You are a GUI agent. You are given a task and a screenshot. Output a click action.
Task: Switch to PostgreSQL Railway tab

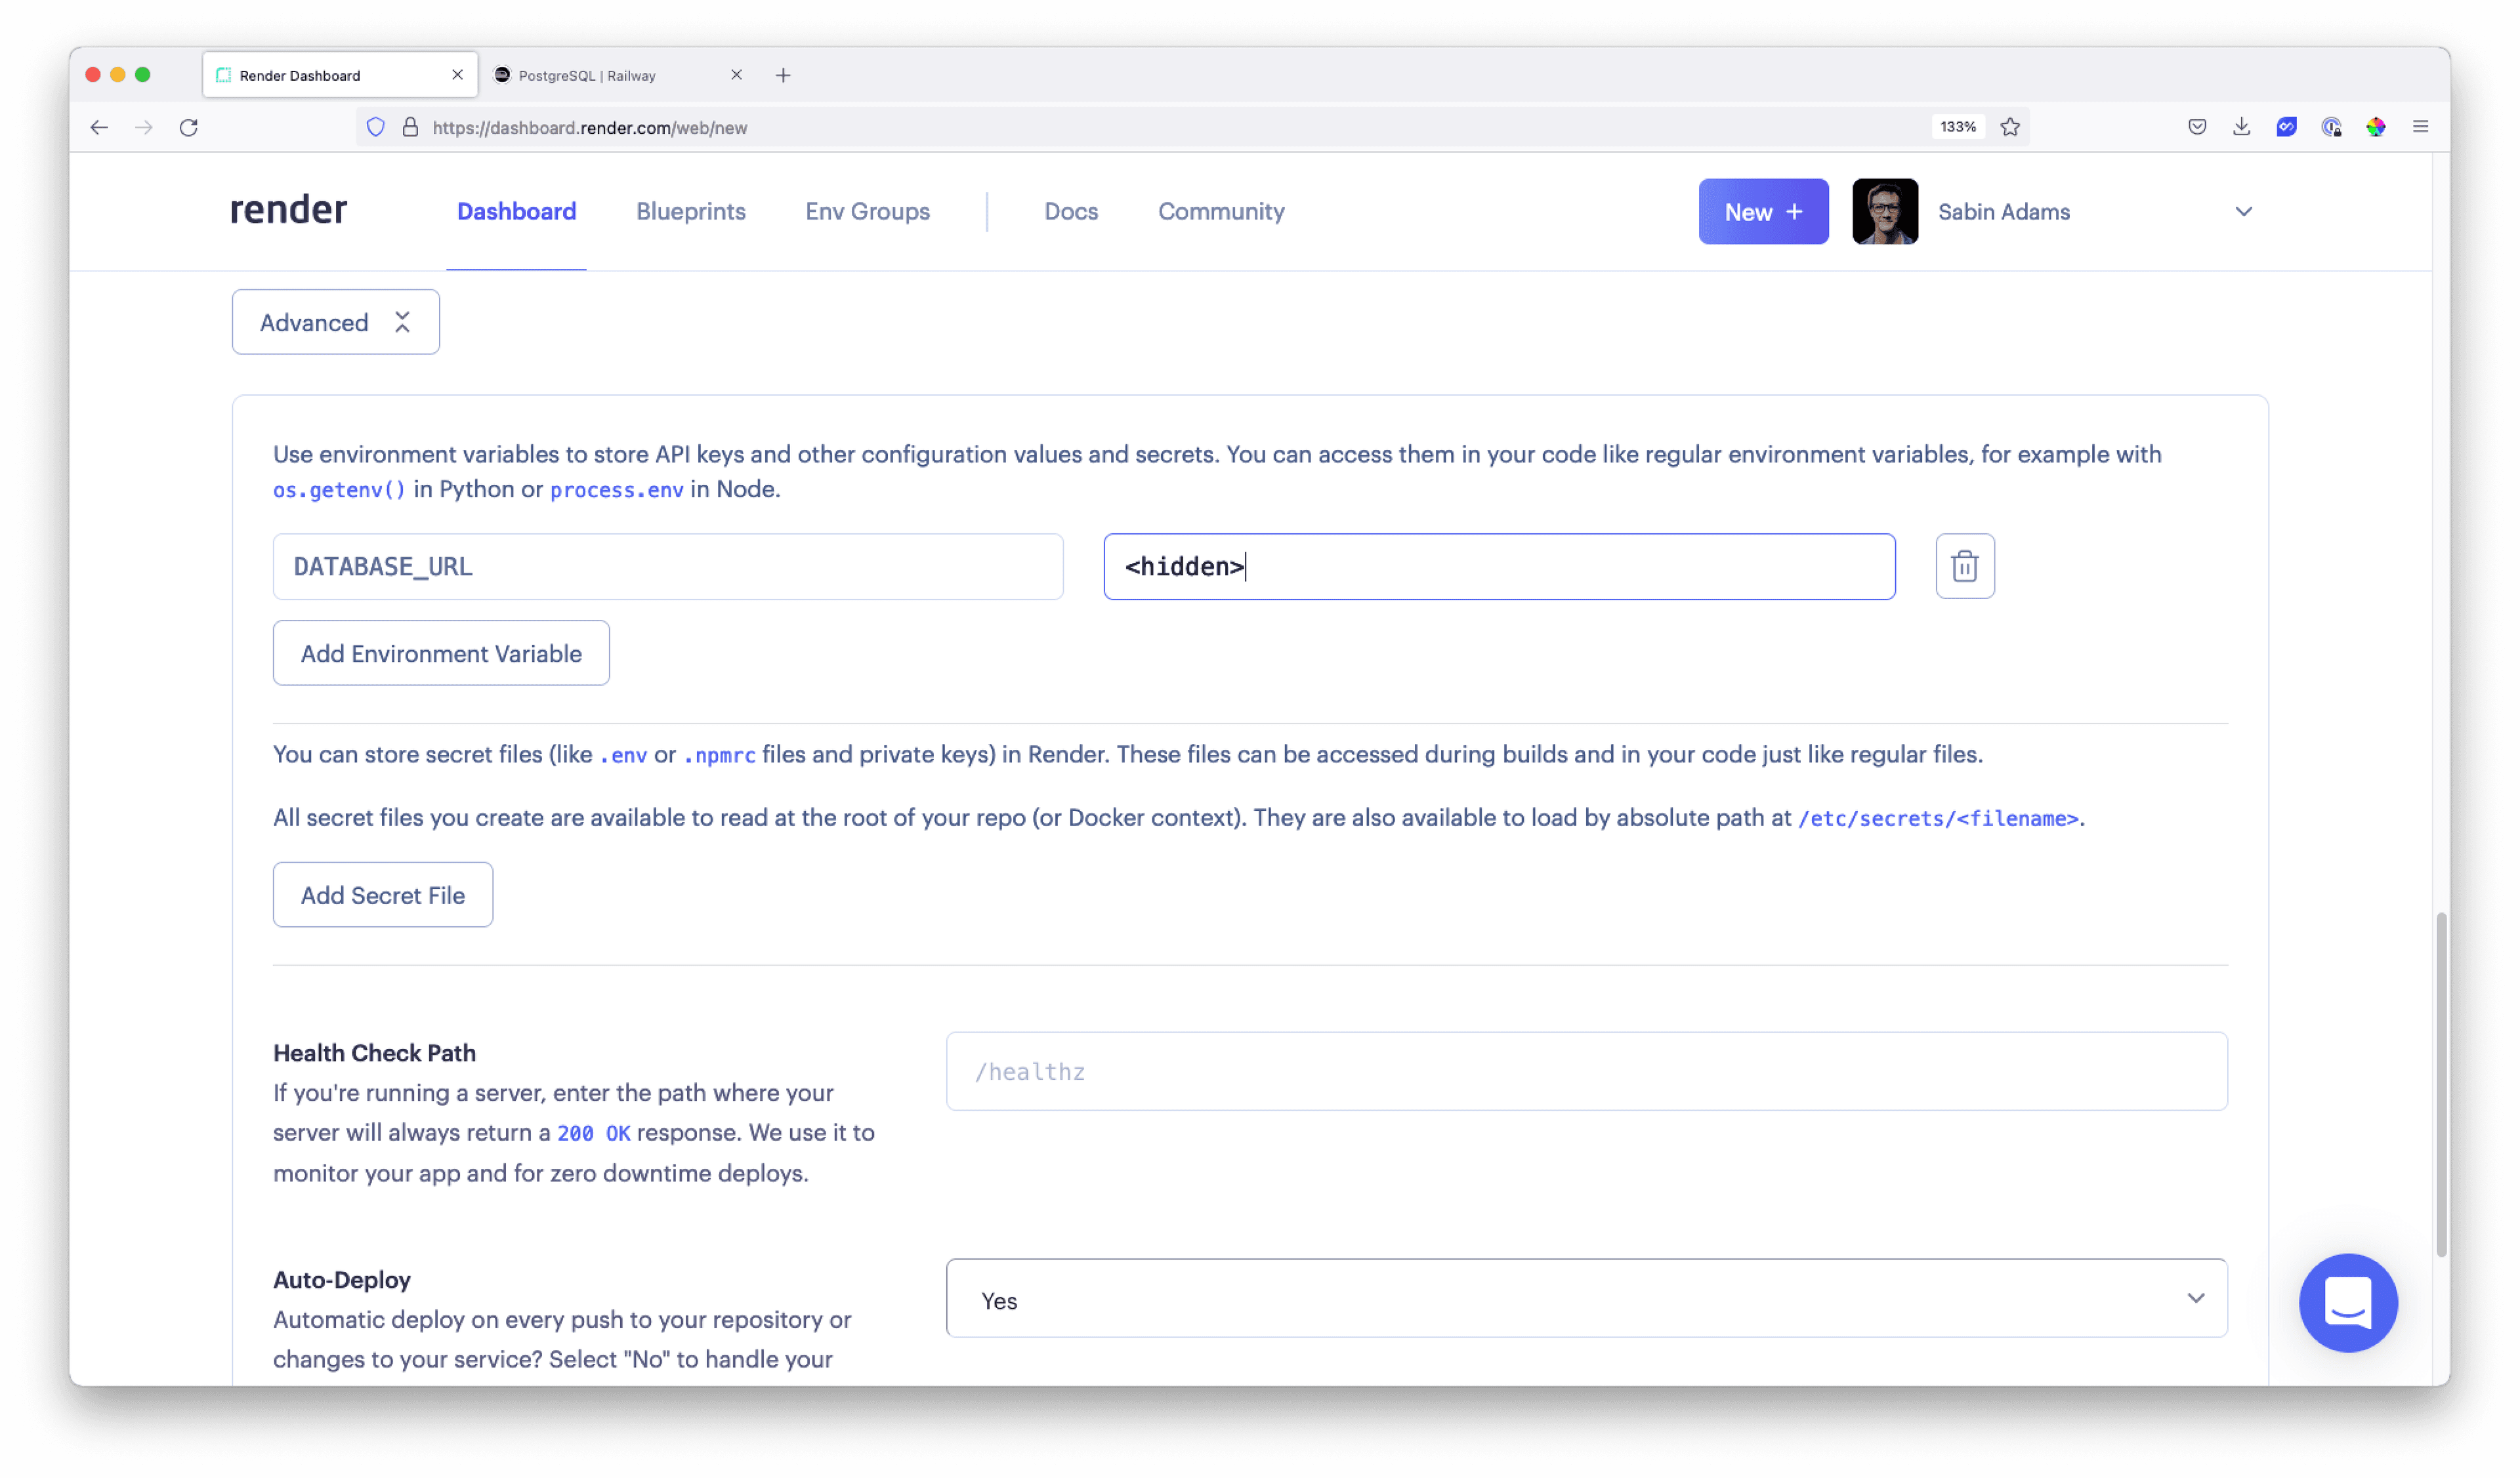pos(605,76)
